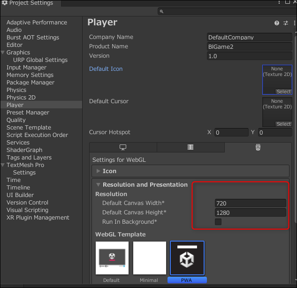Choose the Default WebGL template thumbnail
Image resolution: width=297 pixels, height=288 pixels.
(x=112, y=258)
